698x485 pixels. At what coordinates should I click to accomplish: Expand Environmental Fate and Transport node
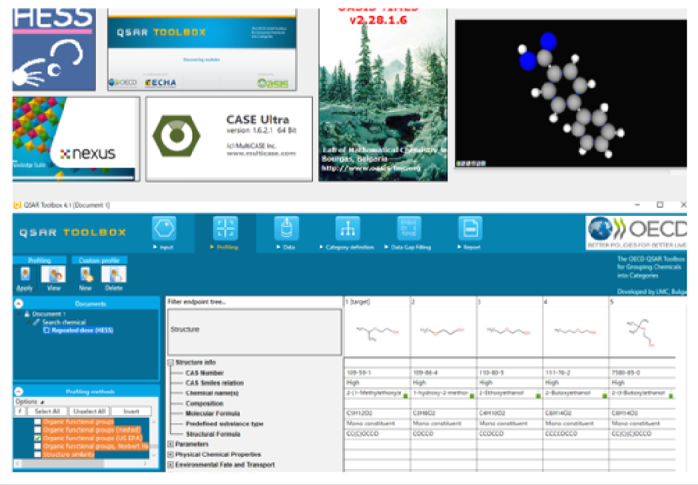171,464
